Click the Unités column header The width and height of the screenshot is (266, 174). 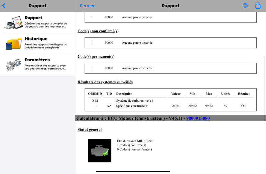226,94
